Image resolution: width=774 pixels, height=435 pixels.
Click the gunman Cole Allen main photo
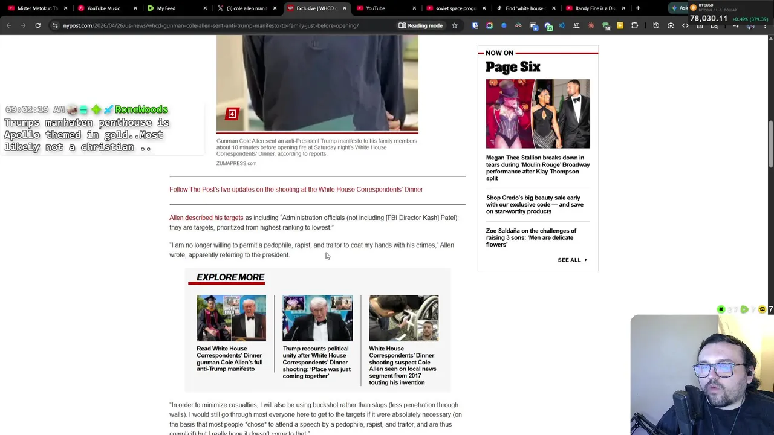317,83
